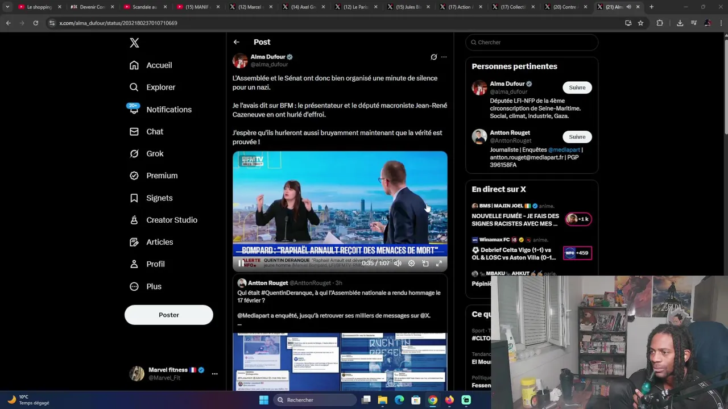Image resolution: width=728 pixels, height=409 pixels.
Task: Go to Profil page
Action: [x=147, y=264]
